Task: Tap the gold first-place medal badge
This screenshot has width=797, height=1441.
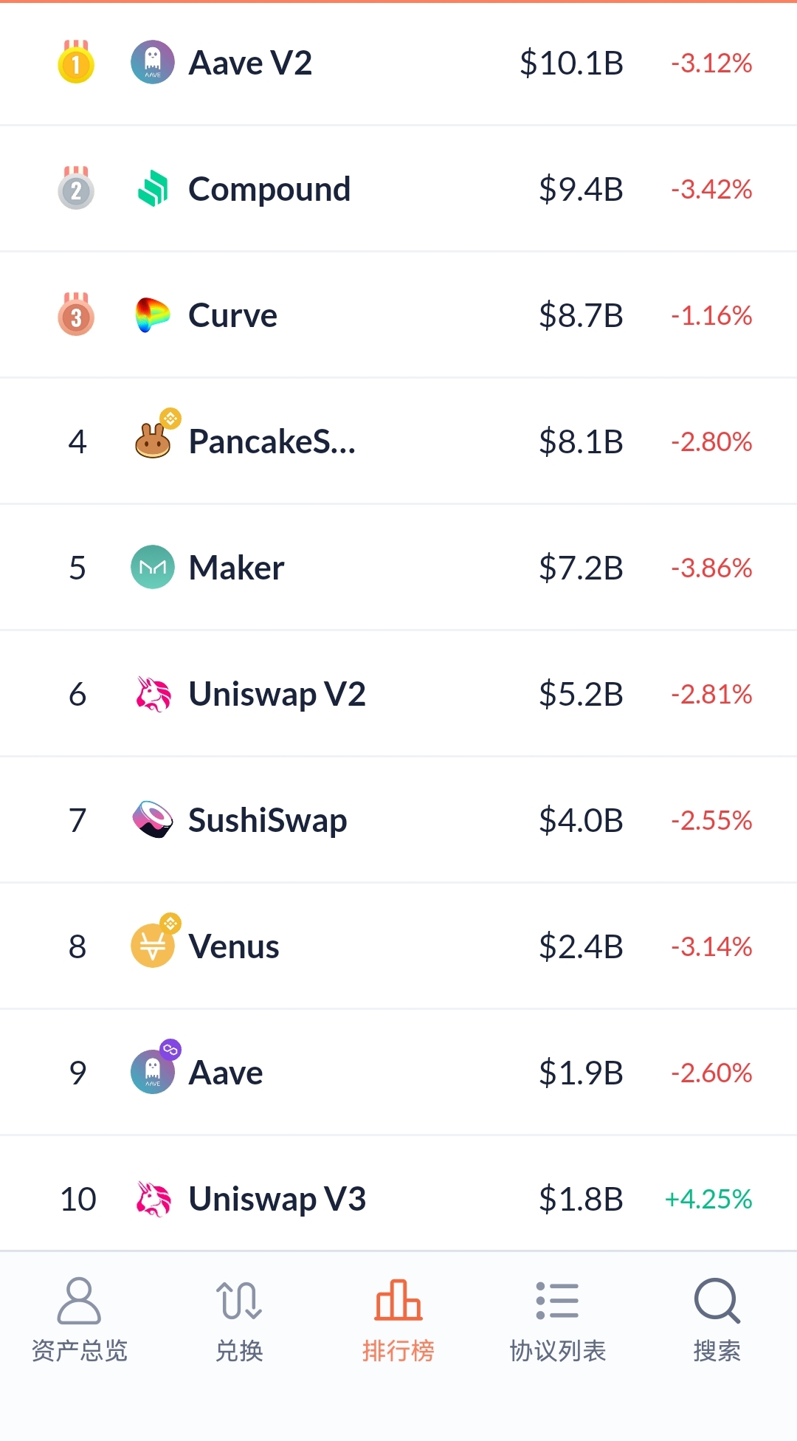Action: [x=76, y=63]
